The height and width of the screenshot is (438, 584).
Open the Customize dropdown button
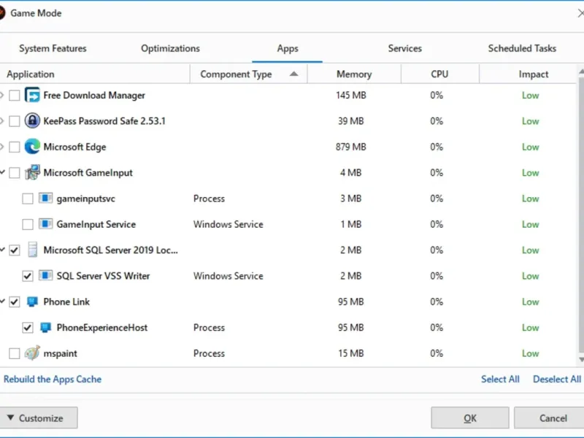[35, 418]
